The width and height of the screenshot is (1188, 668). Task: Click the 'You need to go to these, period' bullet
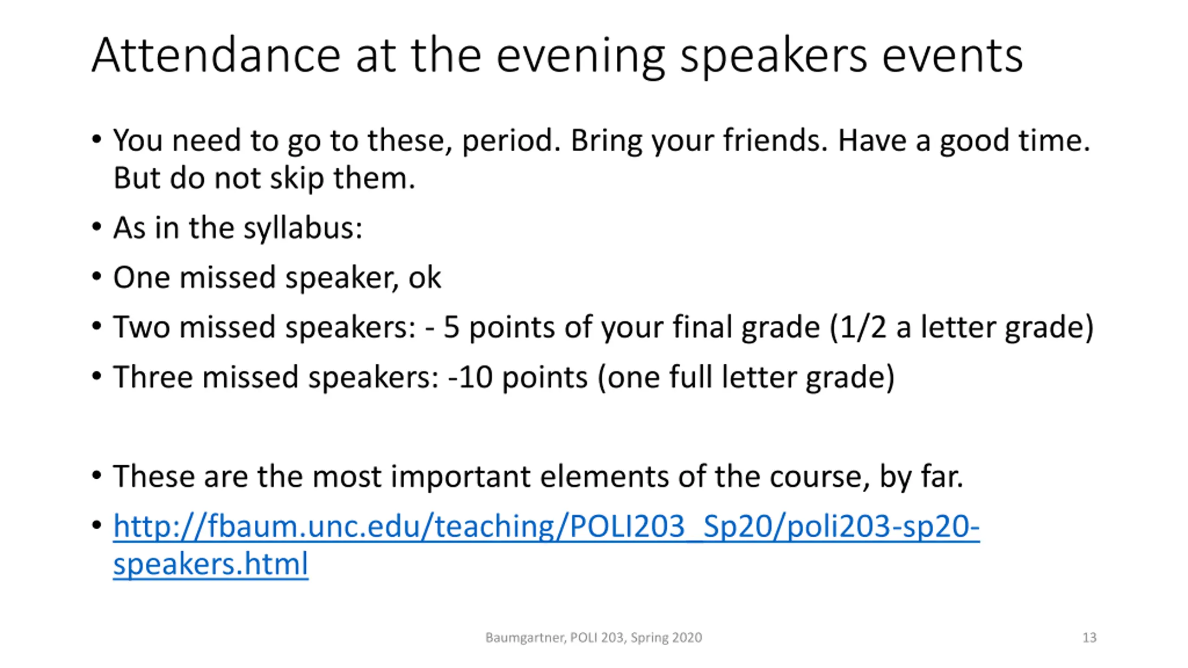pyautogui.click(x=337, y=141)
